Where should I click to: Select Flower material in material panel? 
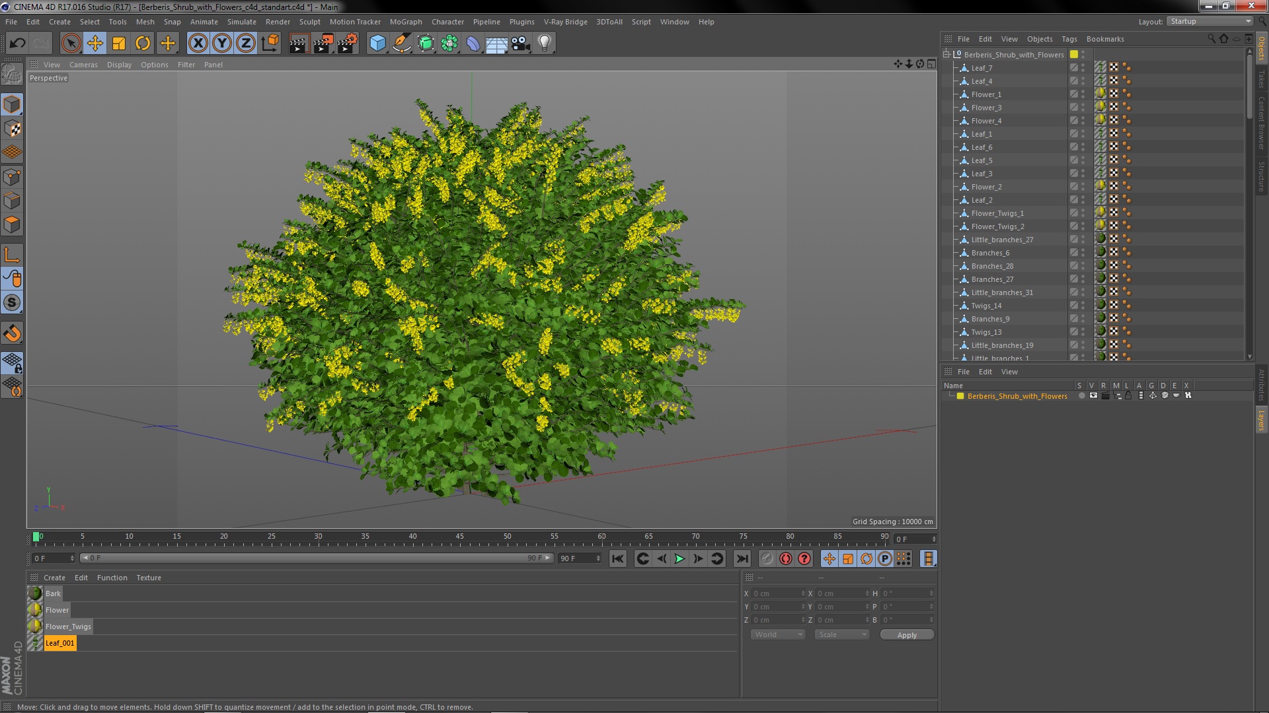click(56, 609)
